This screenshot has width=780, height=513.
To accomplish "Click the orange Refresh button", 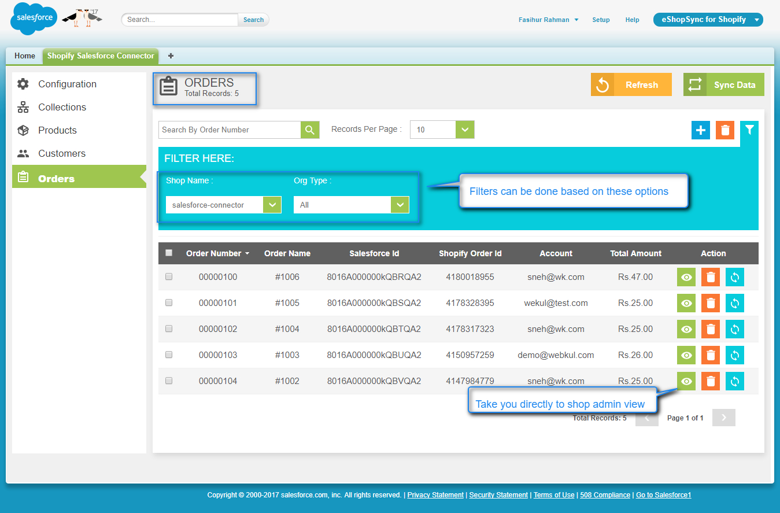I will coord(631,84).
